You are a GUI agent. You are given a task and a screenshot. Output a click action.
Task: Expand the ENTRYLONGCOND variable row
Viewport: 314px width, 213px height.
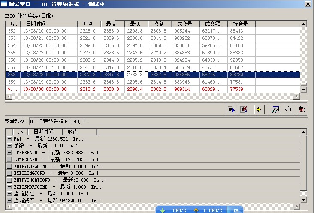pos(9,166)
